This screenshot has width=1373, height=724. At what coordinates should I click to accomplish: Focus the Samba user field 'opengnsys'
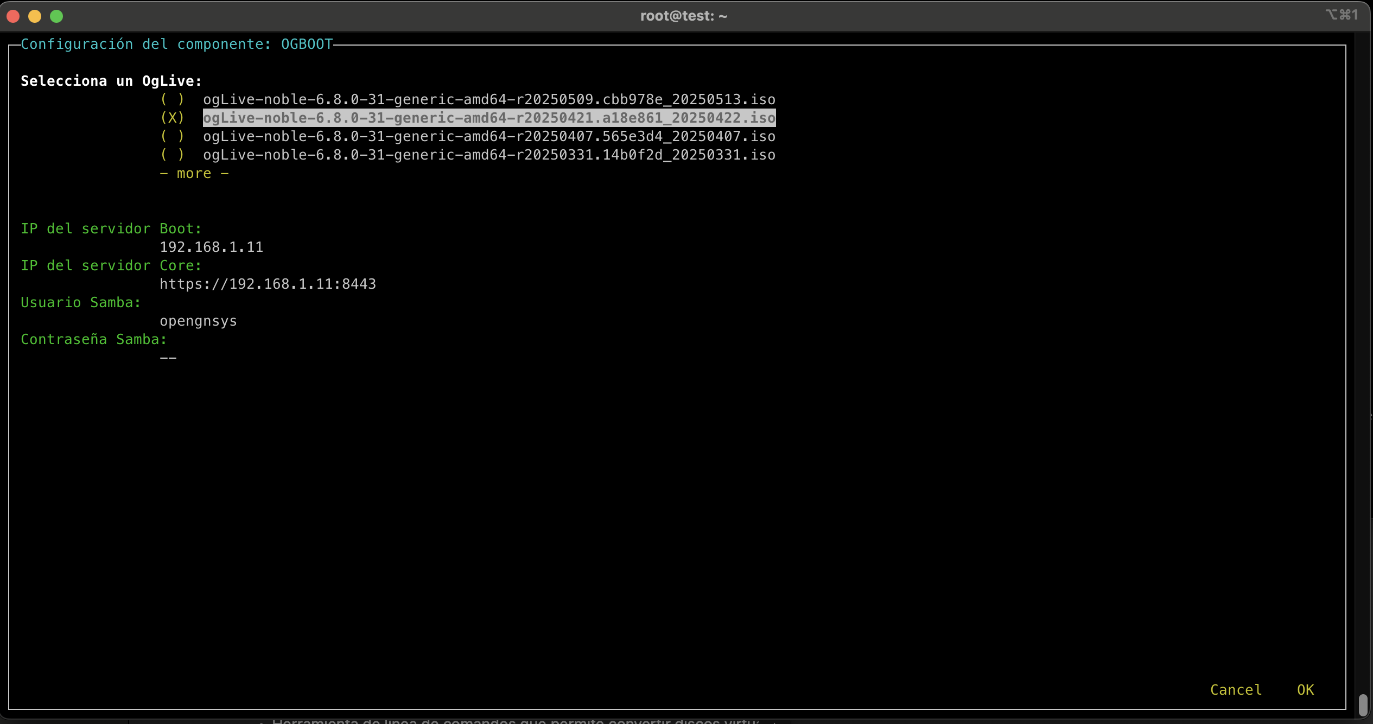click(x=198, y=321)
